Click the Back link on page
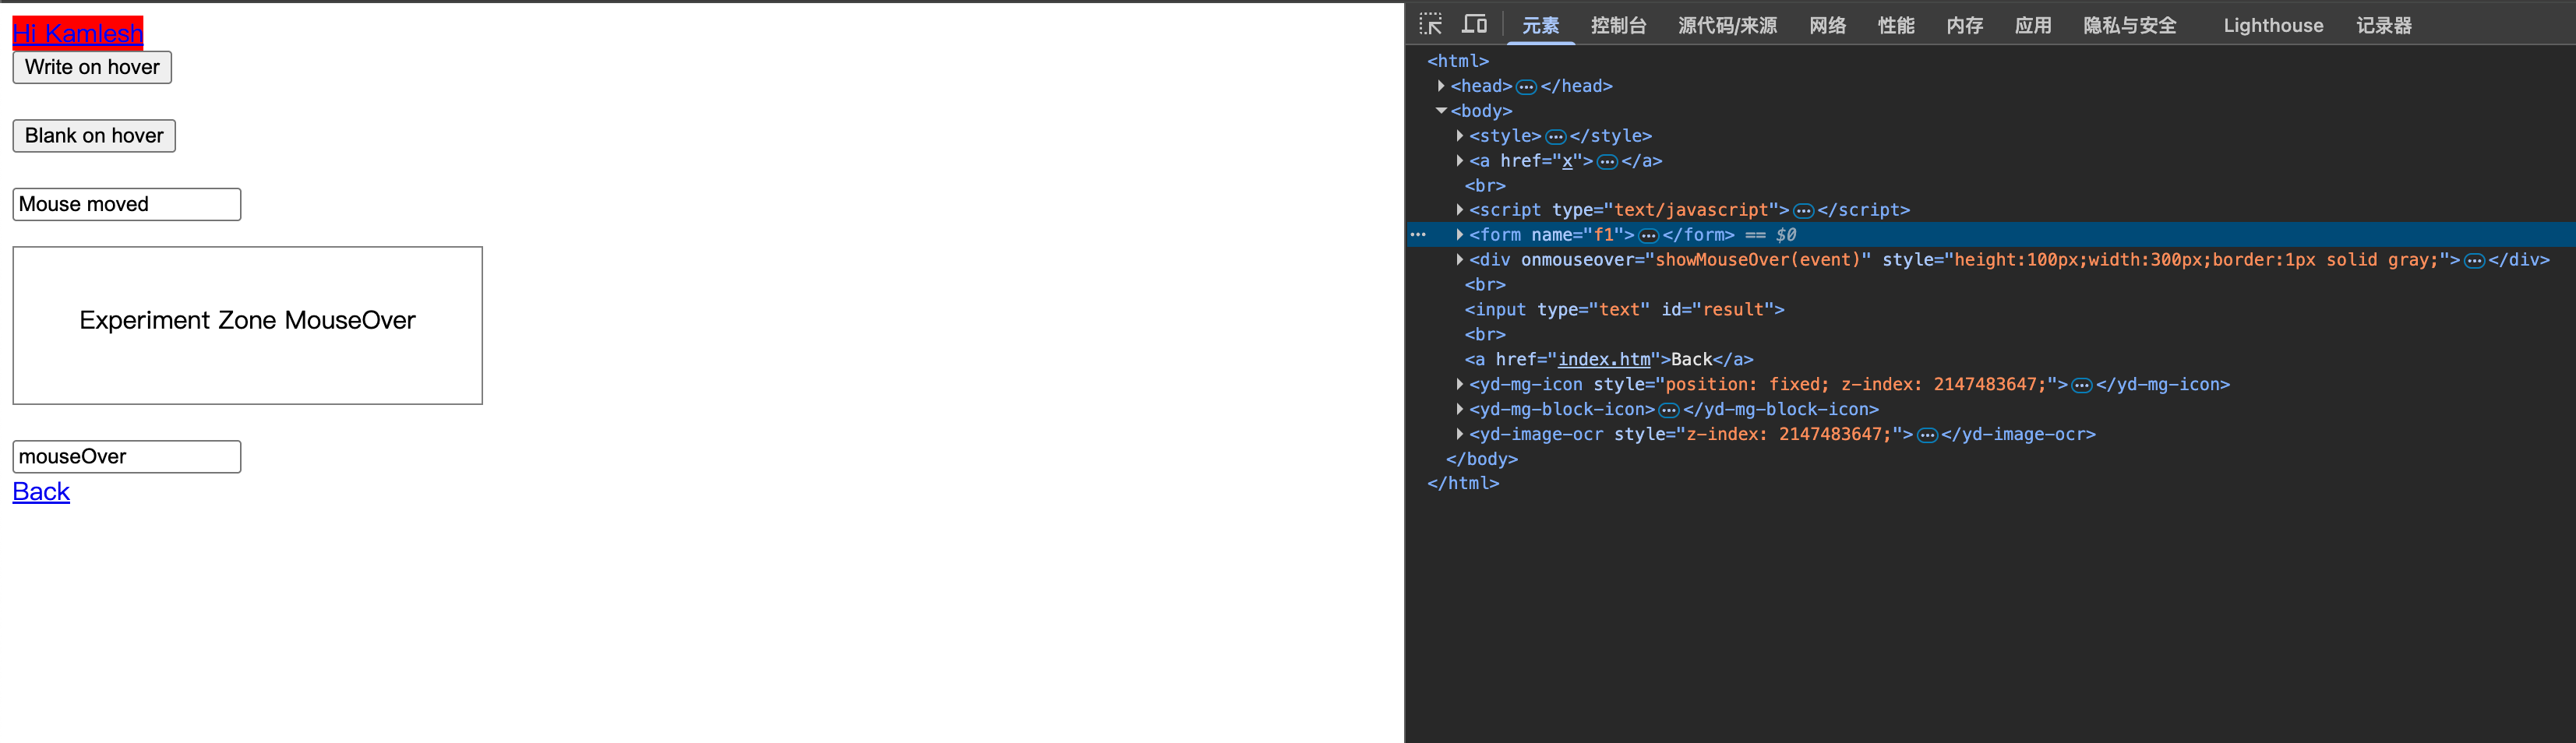Viewport: 2576px width, 743px height. coord(41,491)
